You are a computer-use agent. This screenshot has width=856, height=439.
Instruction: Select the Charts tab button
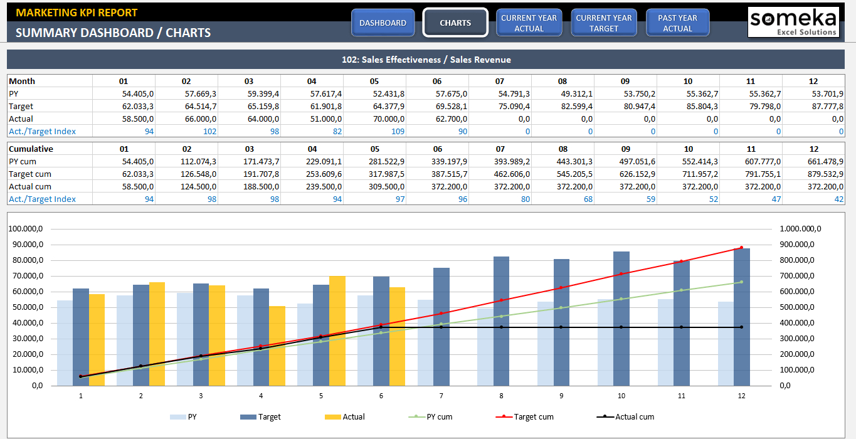tap(455, 23)
